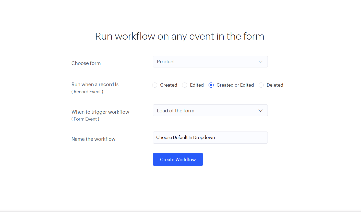Open the Choose form dropdown showing Product

(204, 62)
